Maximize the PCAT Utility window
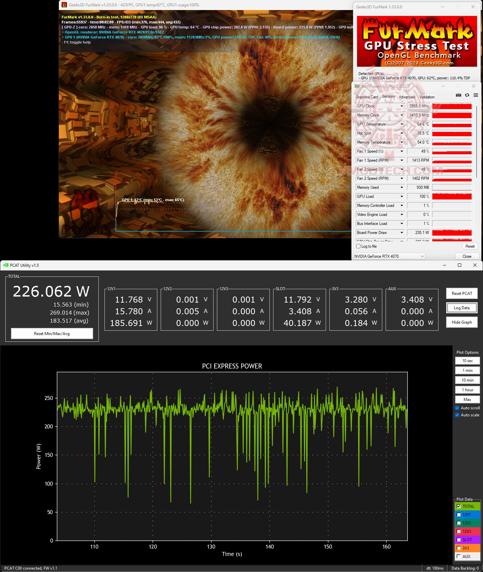483x572 pixels. pyautogui.click(x=460, y=265)
